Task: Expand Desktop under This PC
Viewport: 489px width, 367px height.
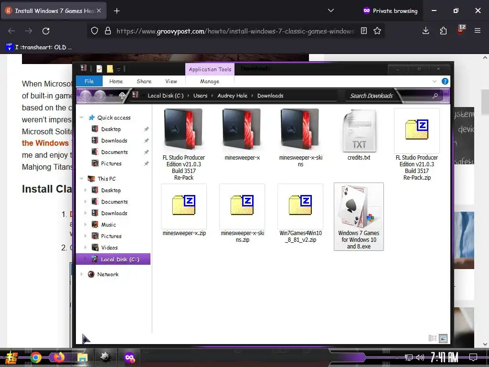Action: click(x=85, y=190)
